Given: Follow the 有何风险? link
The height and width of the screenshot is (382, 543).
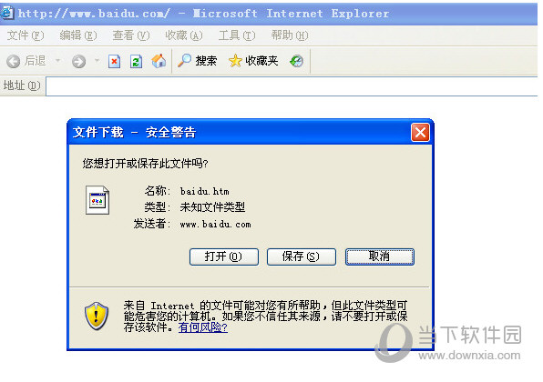Looking at the screenshot, I should (x=203, y=327).
